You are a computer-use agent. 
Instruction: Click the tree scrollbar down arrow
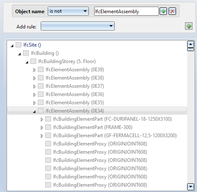(190, 187)
